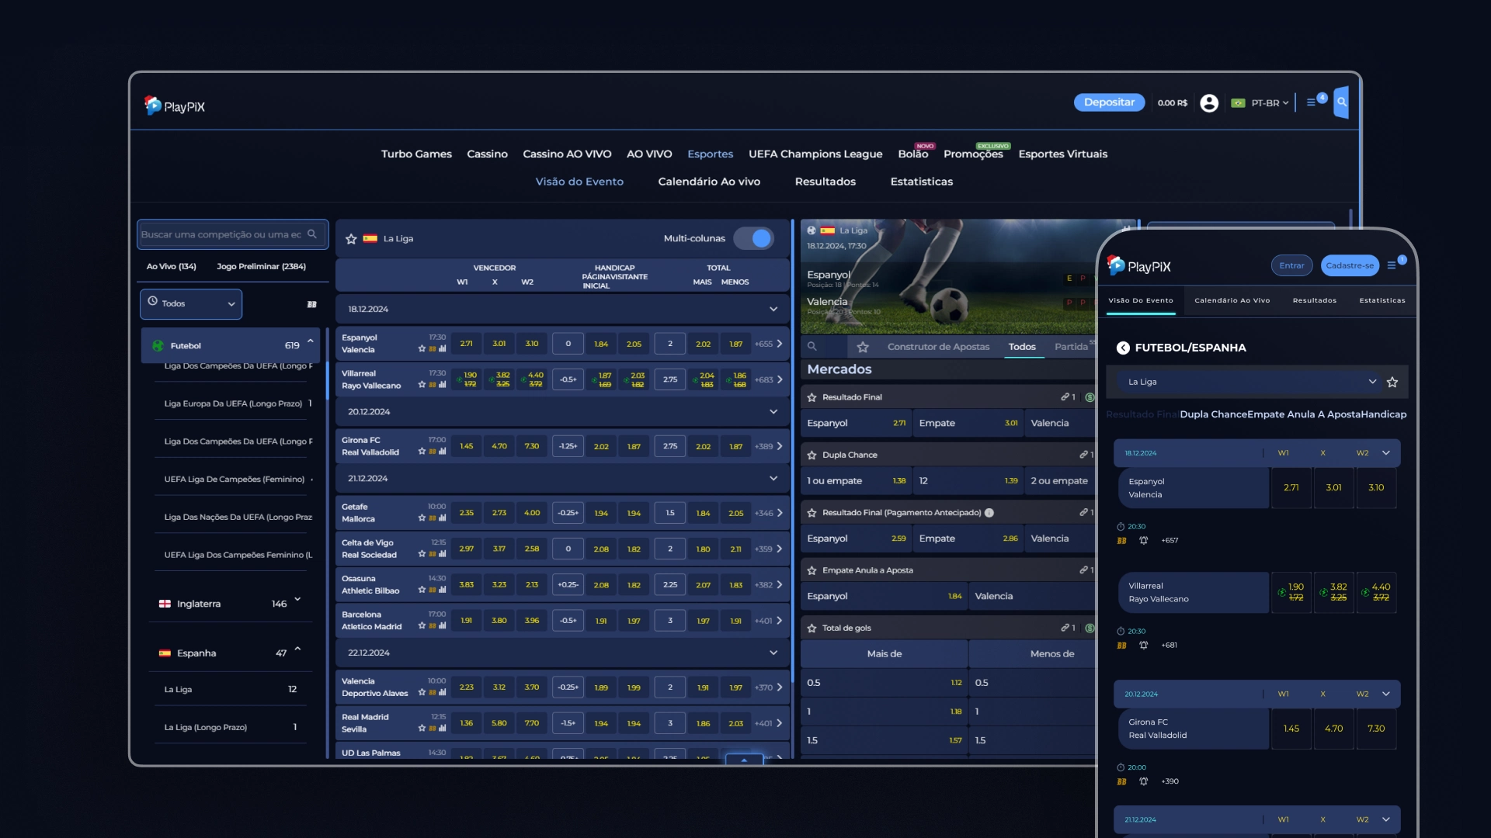
Task: Click the favorites star tab in markets panel
Action: click(x=863, y=347)
